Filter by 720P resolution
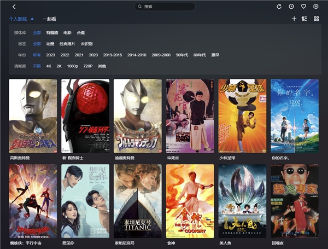The height and width of the screenshot is (249, 328). click(88, 66)
